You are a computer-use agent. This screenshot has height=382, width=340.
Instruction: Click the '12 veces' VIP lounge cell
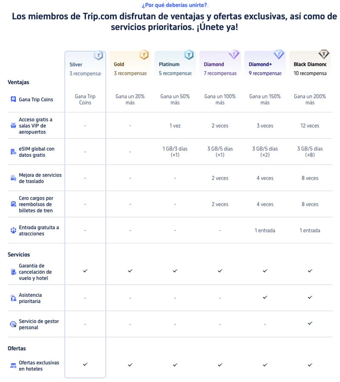[x=310, y=126]
